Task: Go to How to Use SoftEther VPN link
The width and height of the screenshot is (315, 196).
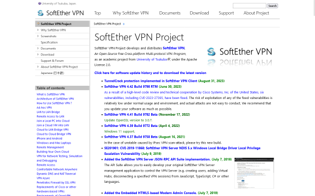Action: (x=54, y=103)
